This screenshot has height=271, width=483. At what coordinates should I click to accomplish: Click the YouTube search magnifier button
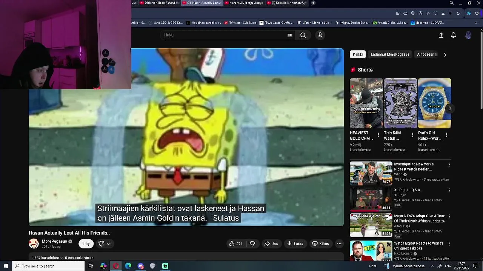303,35
